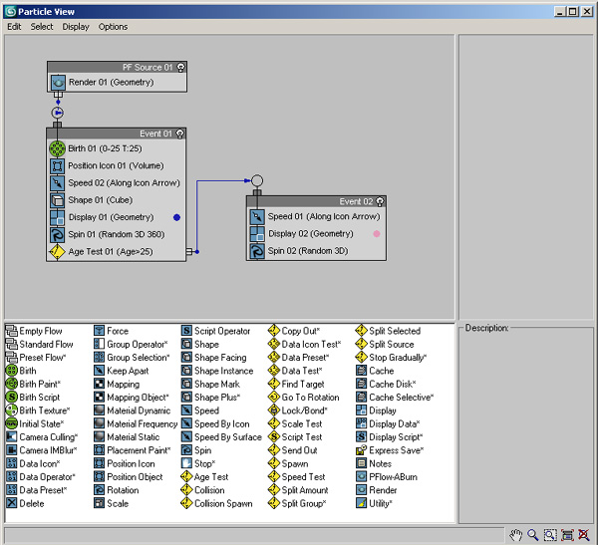Viewport: 598px width, 545px height.
Task: Open the Options menu
Action: [113, 27]
